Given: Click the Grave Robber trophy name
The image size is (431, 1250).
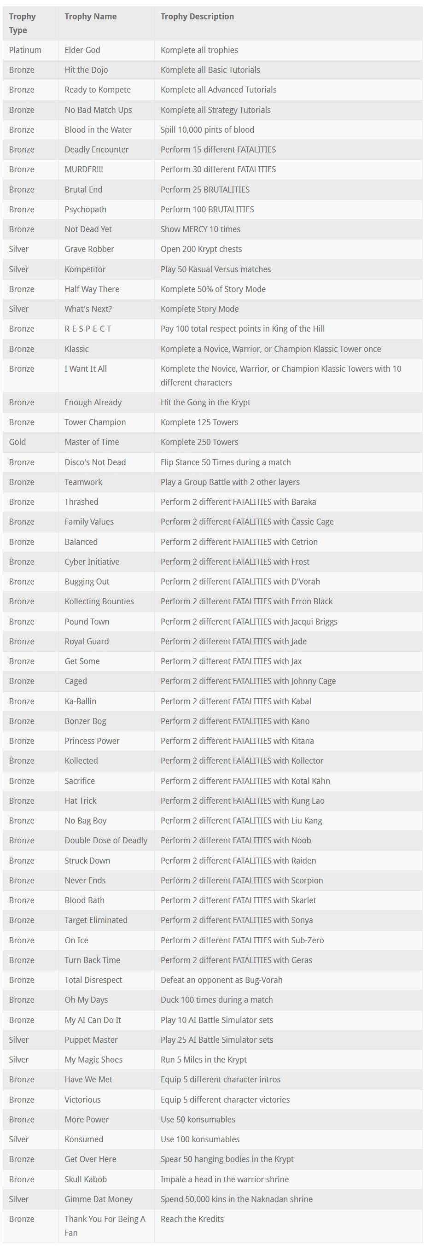Looking at the screenshot, I should coord(89,249).
